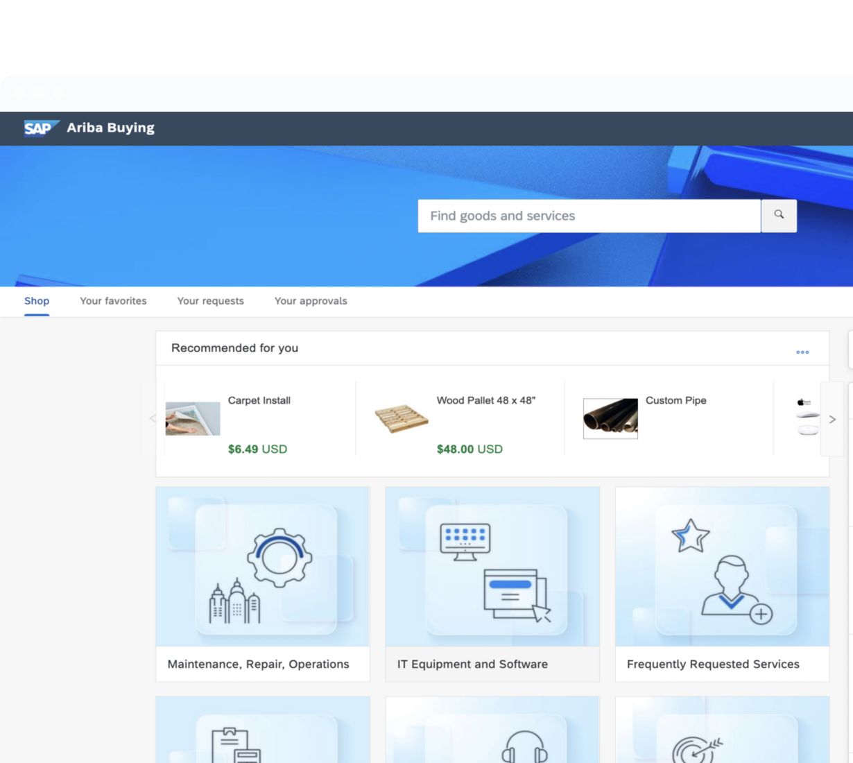Click the target with arrow icon tile
Screen dimensions: 853x763
coord(722,732)
